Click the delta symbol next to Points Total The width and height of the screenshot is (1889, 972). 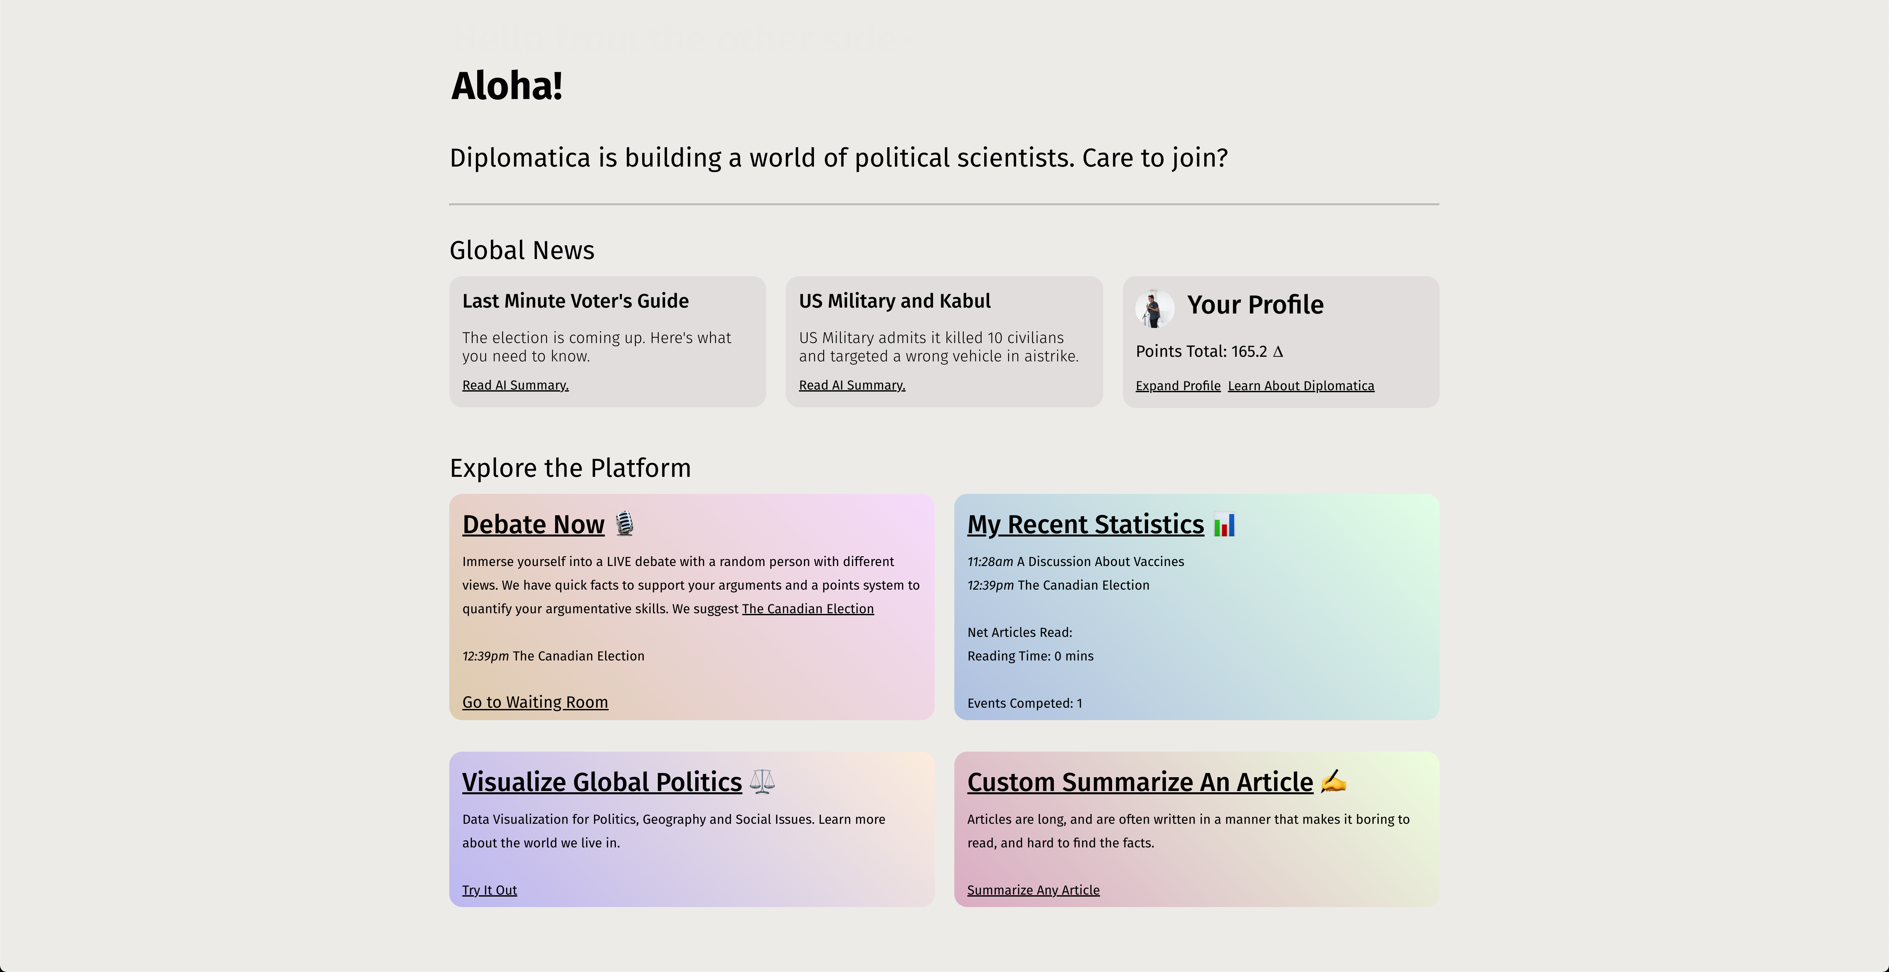(x=1277, y=352)
